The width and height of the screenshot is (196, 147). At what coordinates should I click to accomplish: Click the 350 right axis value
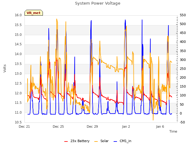183,51
